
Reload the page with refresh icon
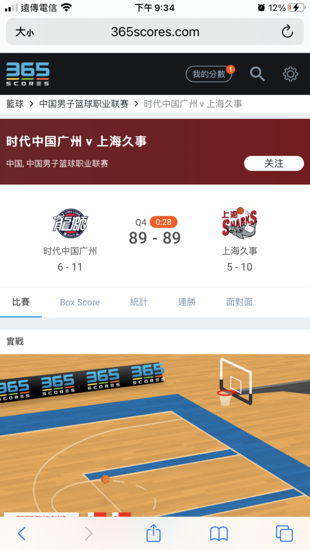[x=287, y=32]
